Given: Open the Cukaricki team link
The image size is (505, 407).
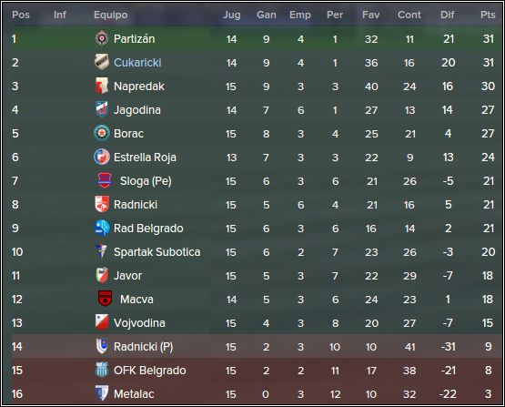Looking at the screenshot, I should click(x=137, y=63).
